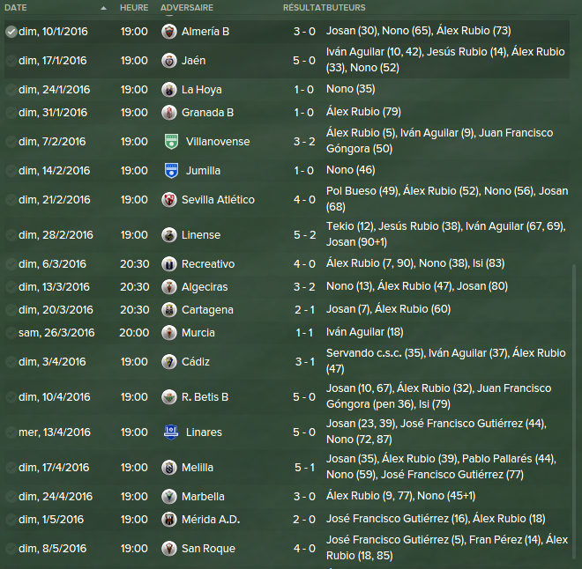Click the Villanovense green shield badge
Viewport: 582px width, 569px height.
[x=171, y=142]
